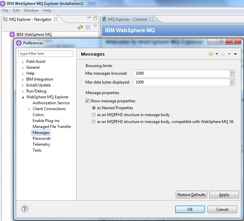The image size is (244, 221).
Task: Expand the Client Connections node
Action: (29, 109)
